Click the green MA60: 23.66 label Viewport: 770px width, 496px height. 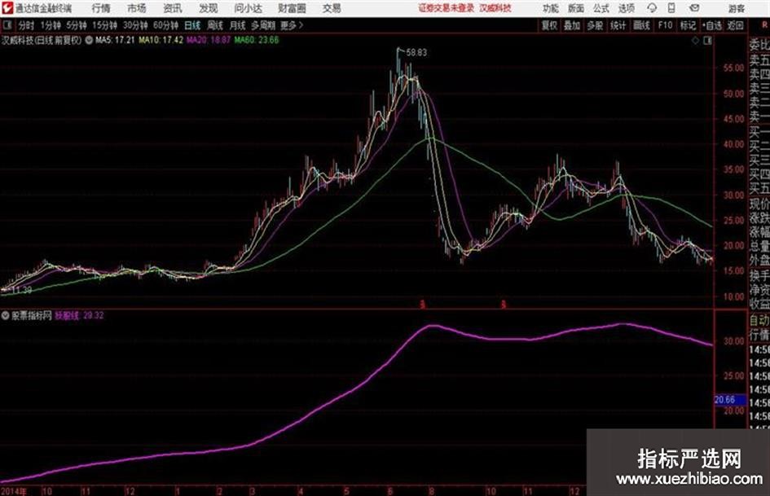point(257,40)
